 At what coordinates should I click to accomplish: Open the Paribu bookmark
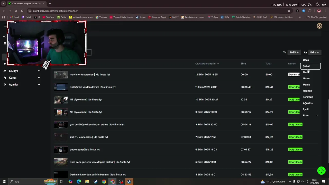tap(61, 17)
